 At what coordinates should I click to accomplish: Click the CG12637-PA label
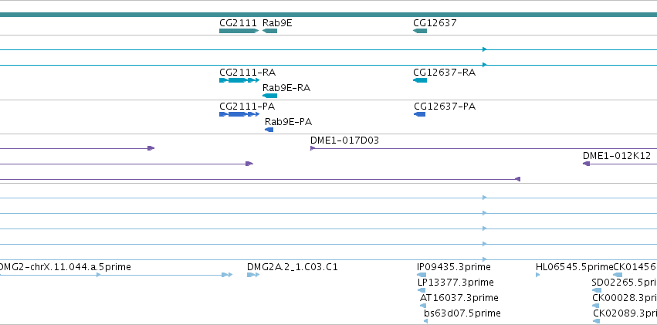[x=445, y=107]
